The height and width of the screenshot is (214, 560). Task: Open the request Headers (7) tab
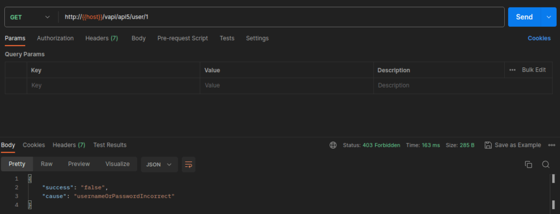102,38
